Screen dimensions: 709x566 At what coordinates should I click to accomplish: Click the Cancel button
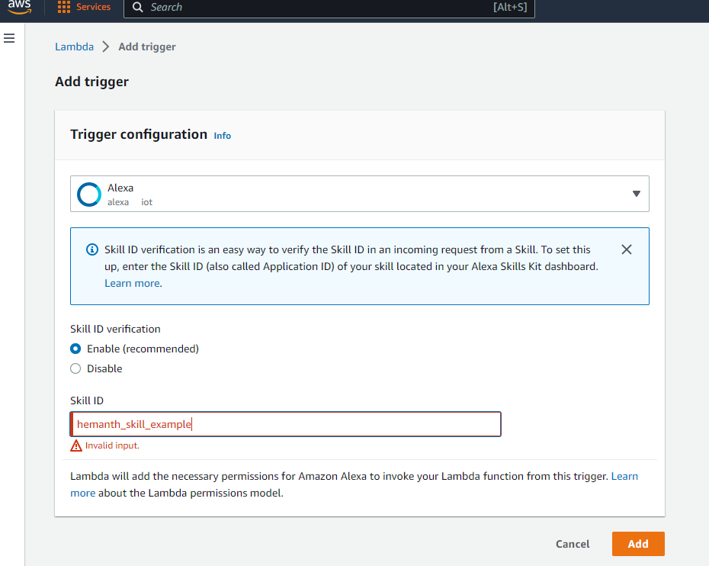[573, 544]
